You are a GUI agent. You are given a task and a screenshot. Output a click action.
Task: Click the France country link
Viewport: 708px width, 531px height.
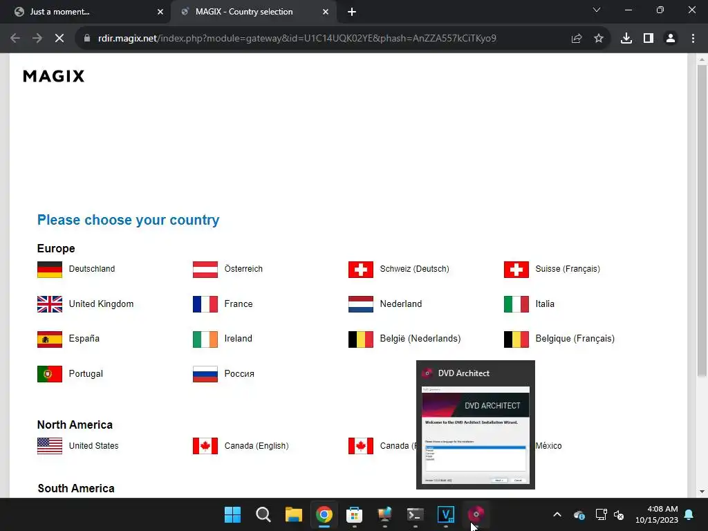[x=239, y=304]
